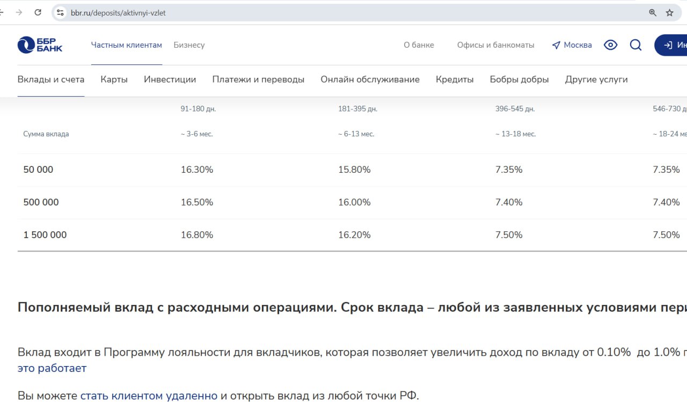This screenshot has height=402, width=687.
Task: Click the browser reload button
Action: [38, 12]
